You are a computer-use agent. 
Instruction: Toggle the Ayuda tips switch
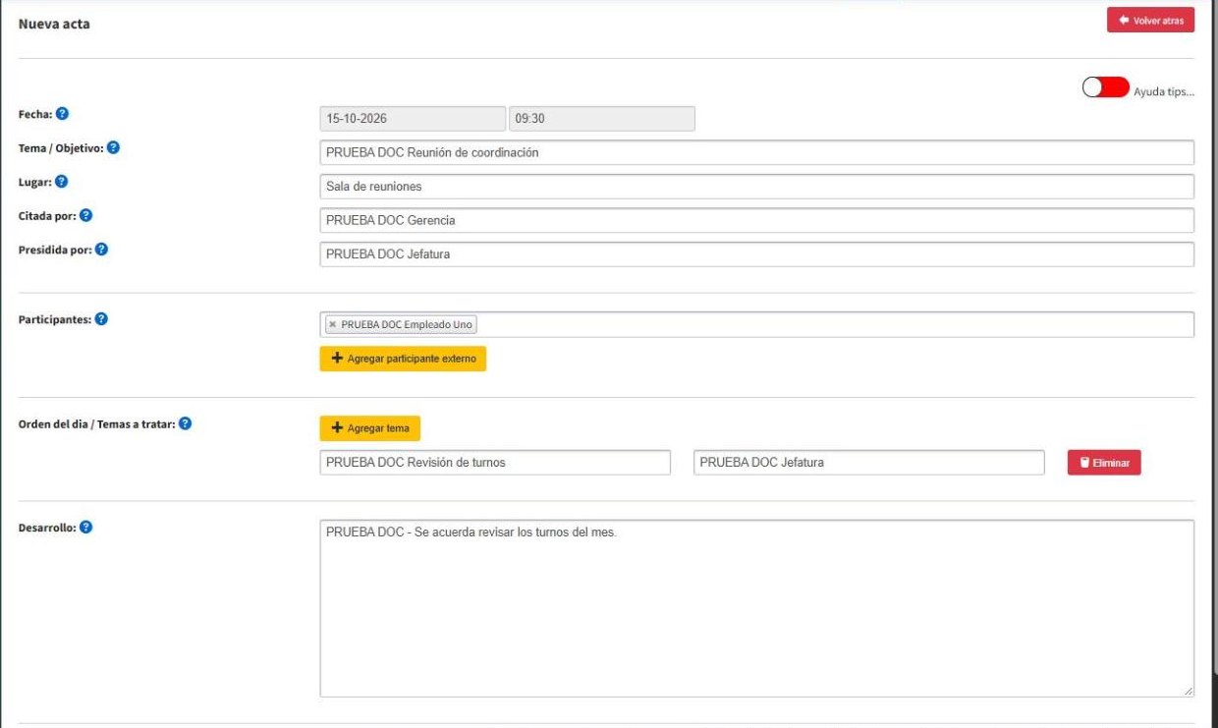point(1106,87)
